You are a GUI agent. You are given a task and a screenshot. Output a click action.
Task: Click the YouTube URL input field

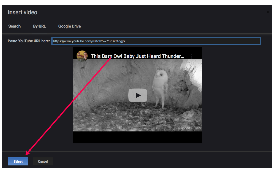point(156,41)
